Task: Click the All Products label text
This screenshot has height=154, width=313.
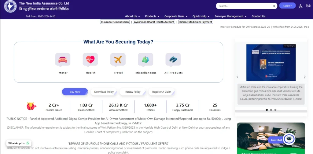Action: click(x=174, y=73)
